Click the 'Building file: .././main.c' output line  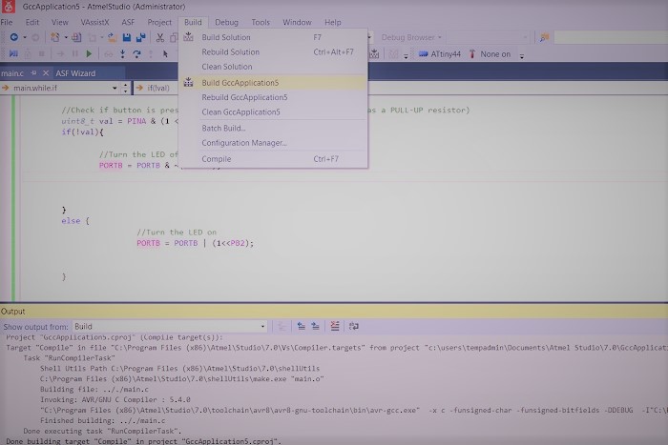[94, 390]
